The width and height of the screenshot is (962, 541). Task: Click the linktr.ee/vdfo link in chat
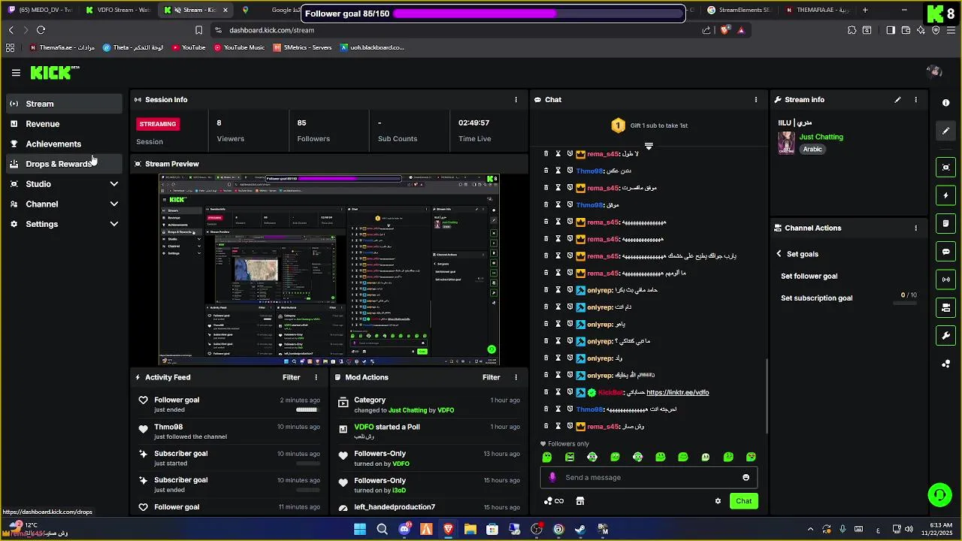pos(678,392)
